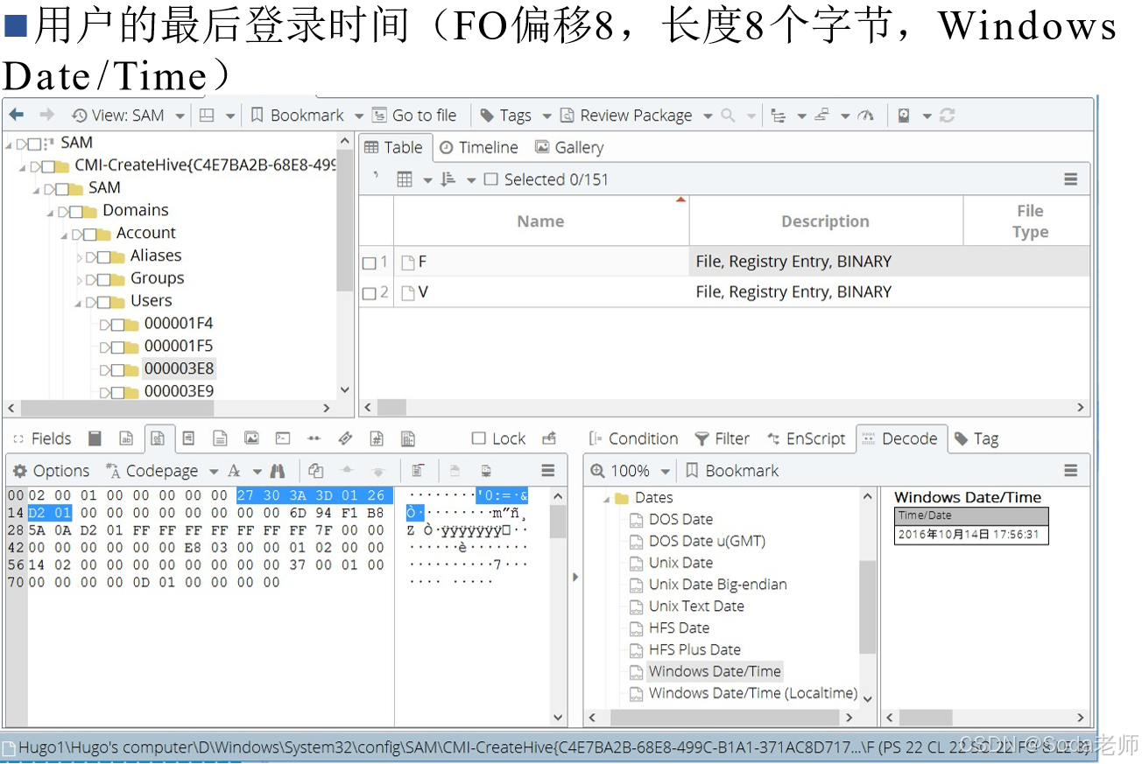Open the Decode pane hamburger menu
Image resolution: width=1142 pixels, height=764 pixels.
(x=1070, y=471)
